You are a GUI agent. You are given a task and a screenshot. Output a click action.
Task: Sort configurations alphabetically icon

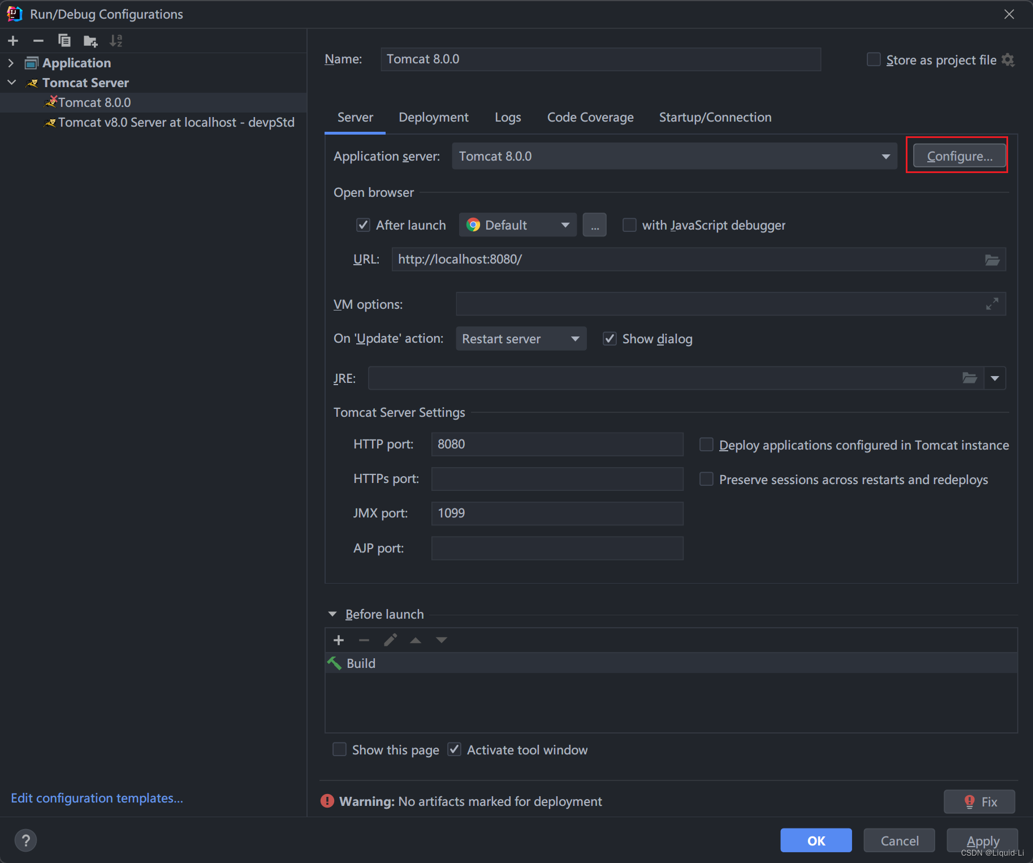point(116,41)
